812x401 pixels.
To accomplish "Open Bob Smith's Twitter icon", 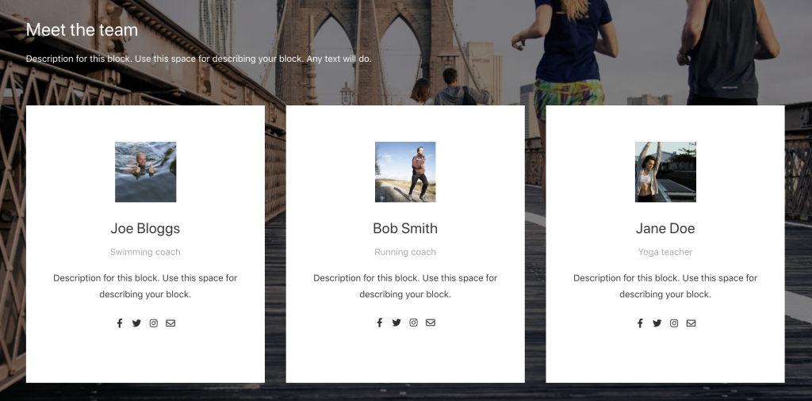I will point(396,323).
